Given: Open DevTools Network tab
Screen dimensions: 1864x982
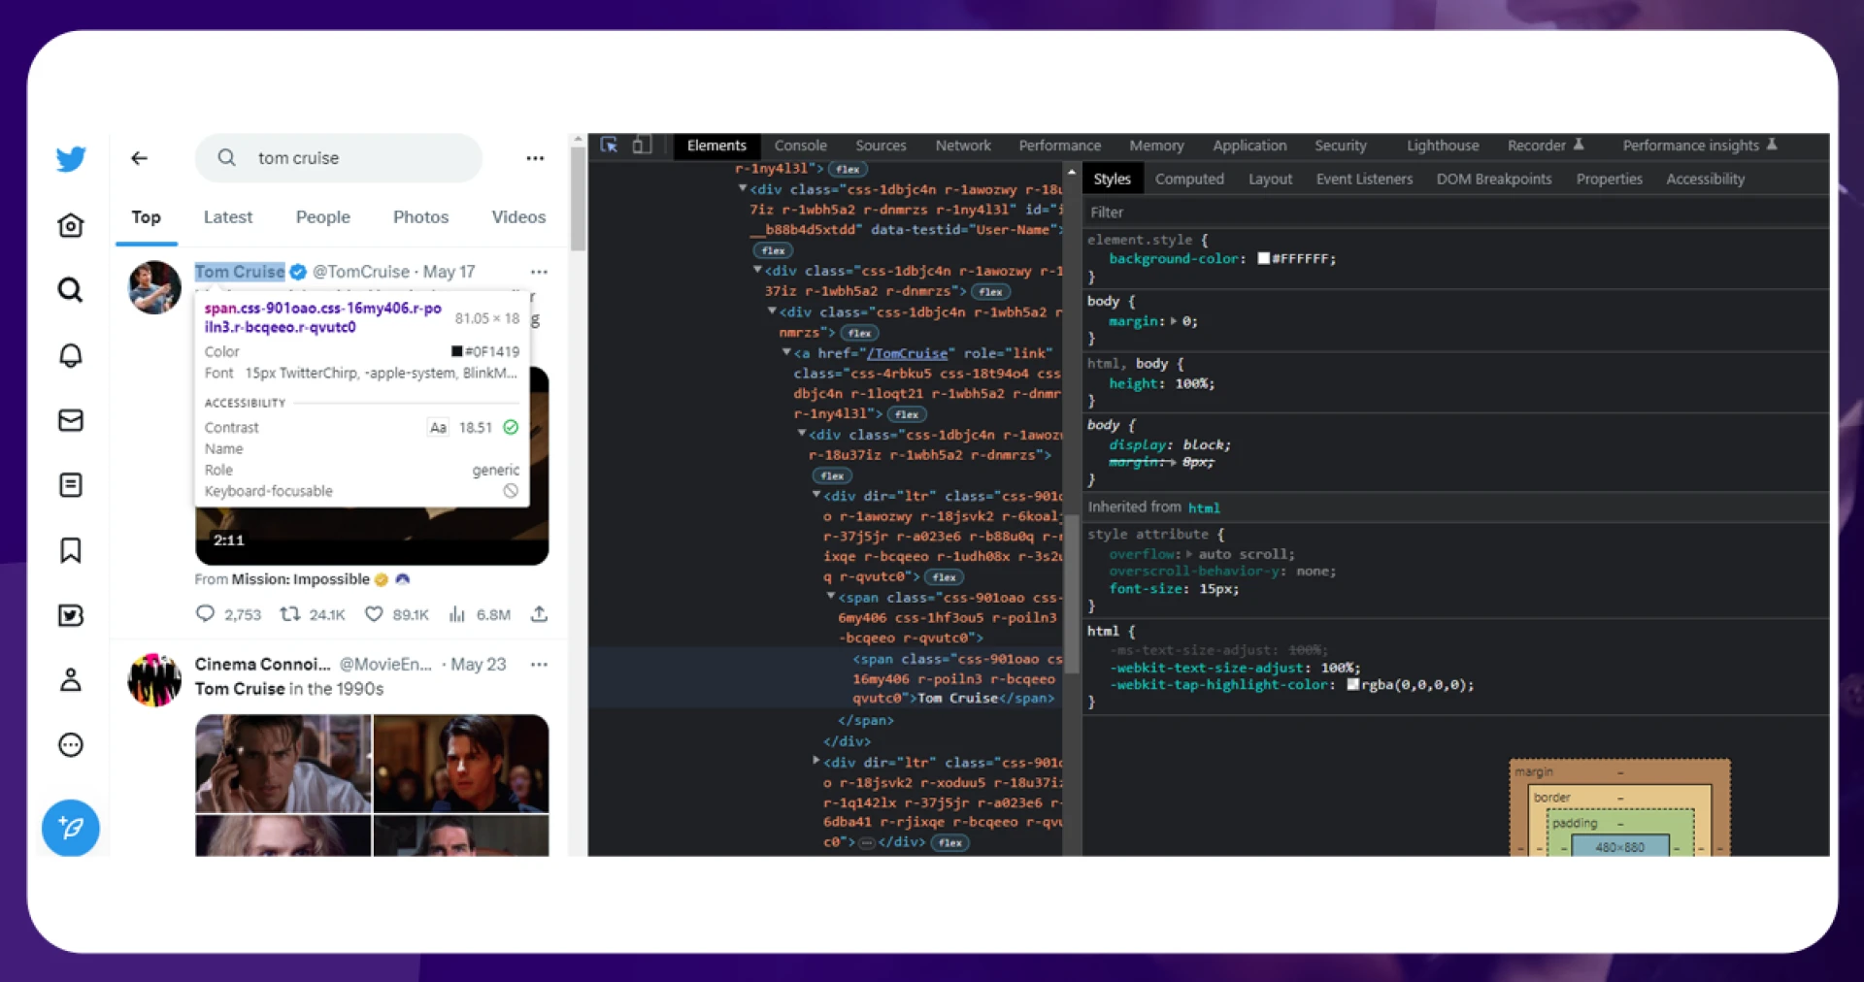Looking at the screenshot, I should [963, 146].
